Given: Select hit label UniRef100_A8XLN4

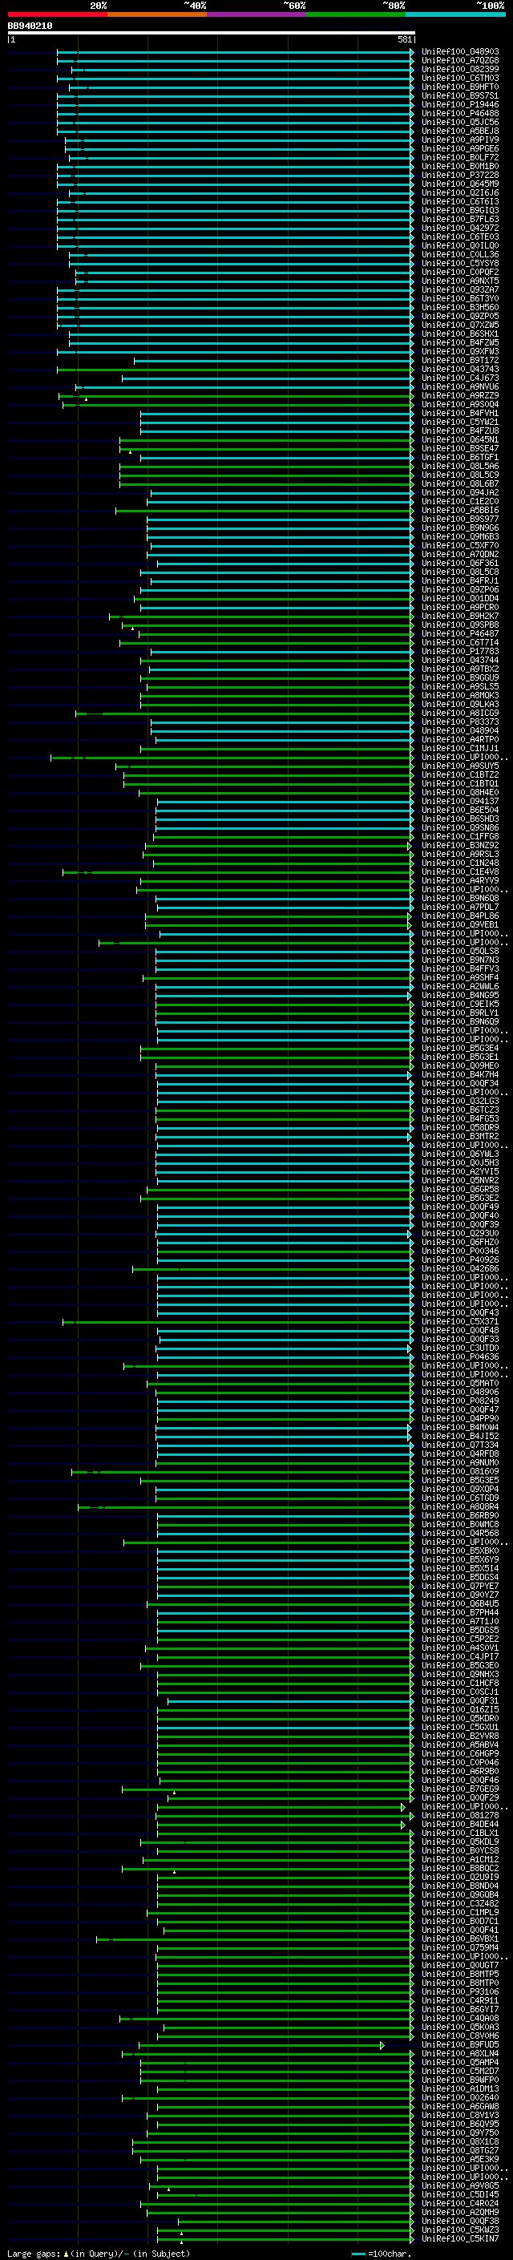Looking at the screenshot, I should point(460,2054).
